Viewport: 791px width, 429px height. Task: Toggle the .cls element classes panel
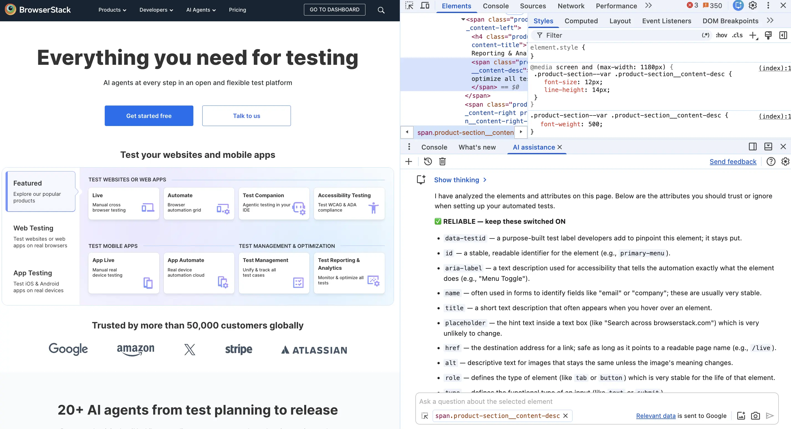pyautogui.click(x=737, y=35)
